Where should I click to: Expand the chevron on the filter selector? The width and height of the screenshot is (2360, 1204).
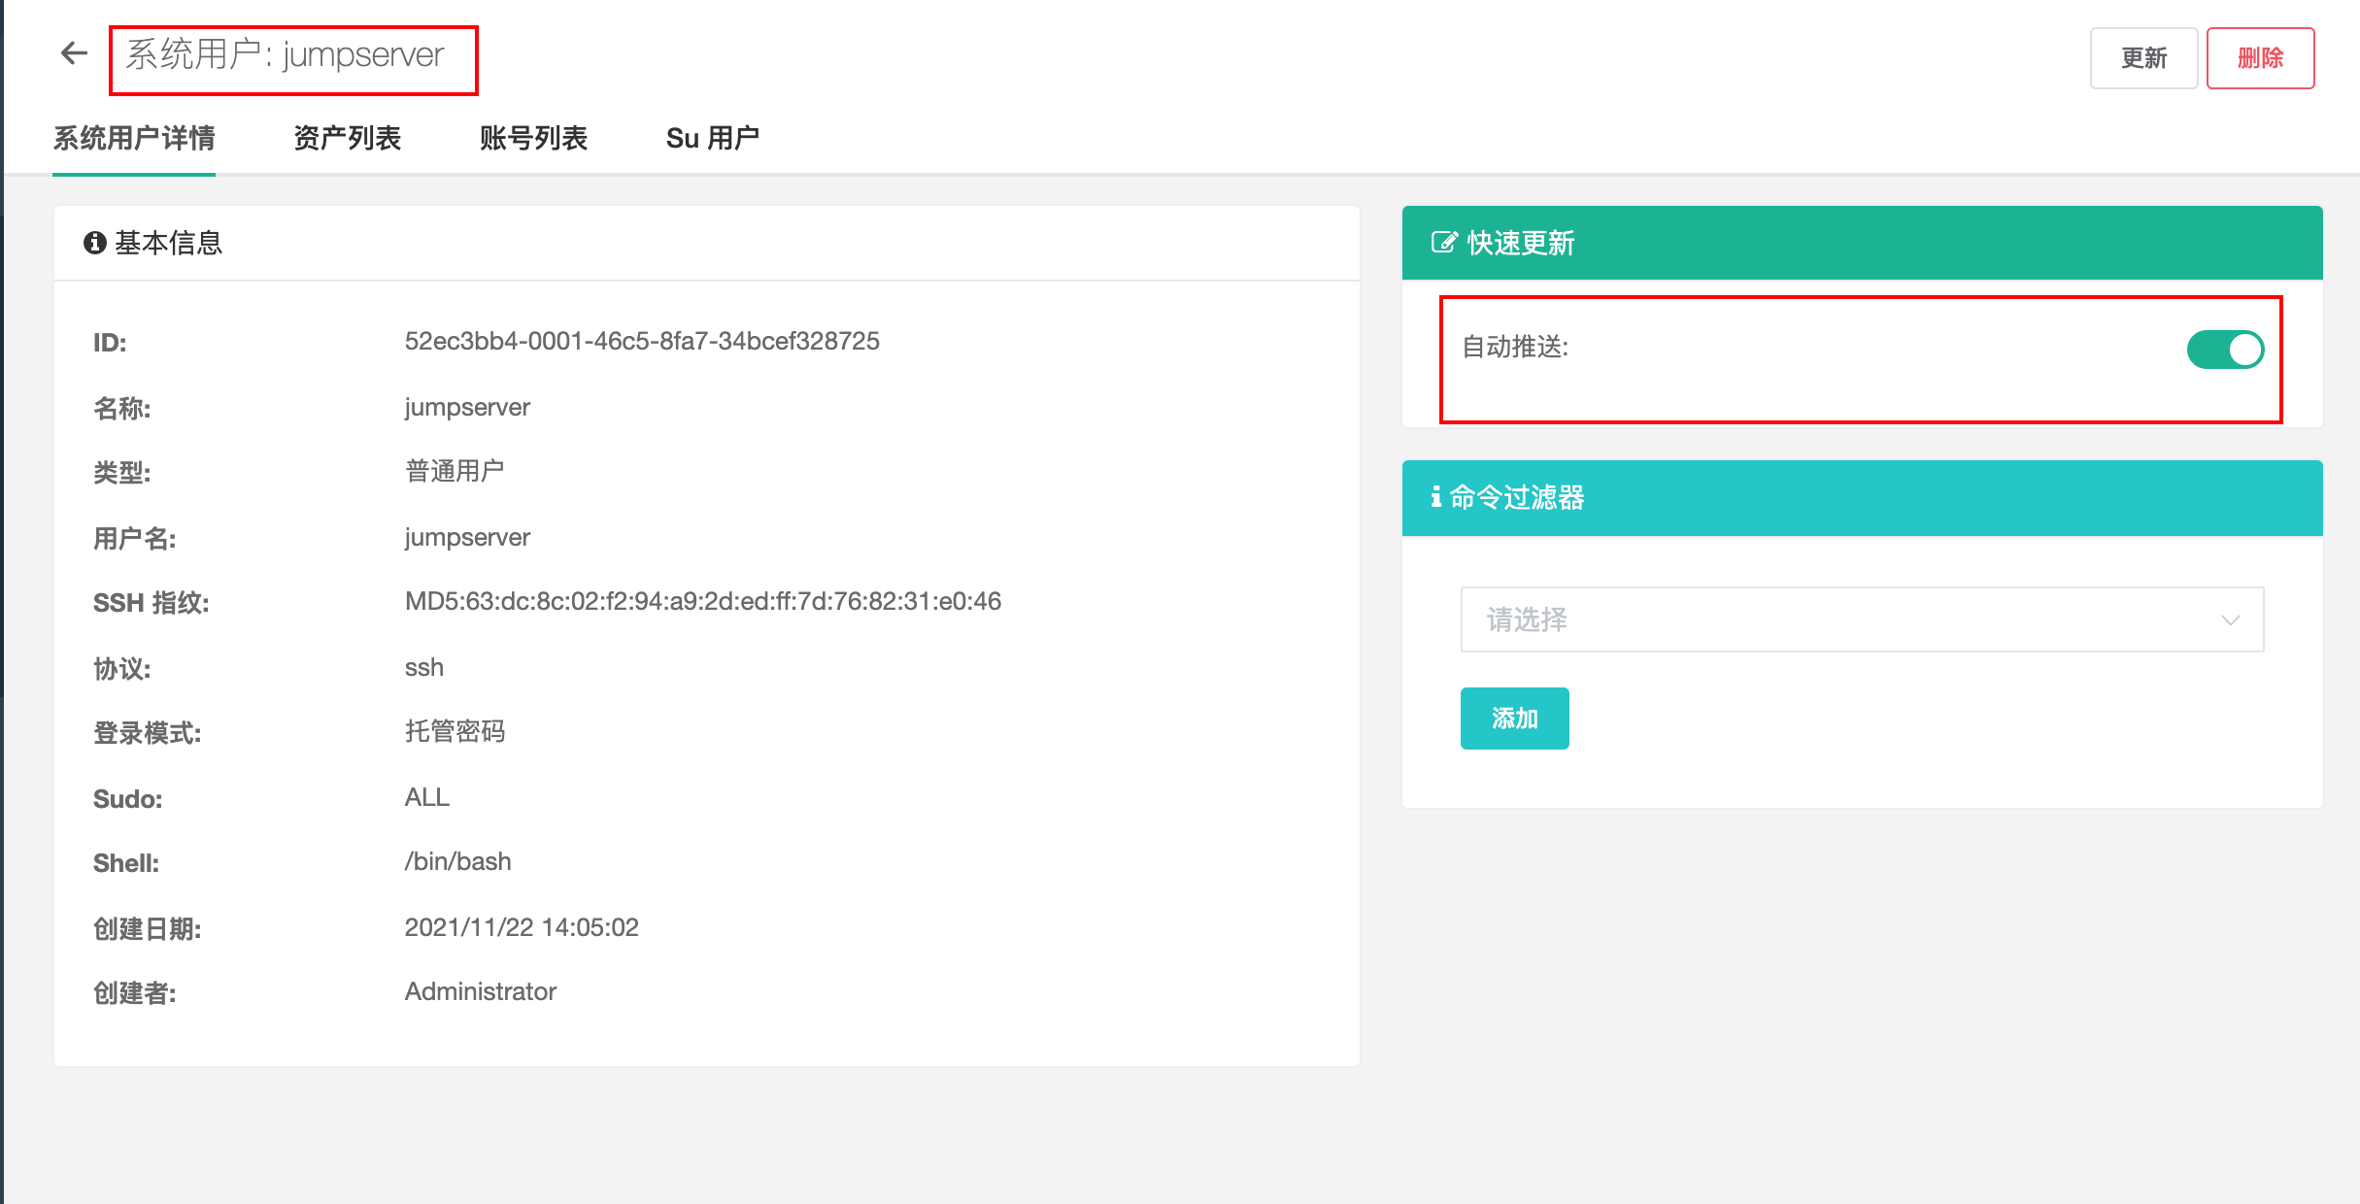[2231, 619]
